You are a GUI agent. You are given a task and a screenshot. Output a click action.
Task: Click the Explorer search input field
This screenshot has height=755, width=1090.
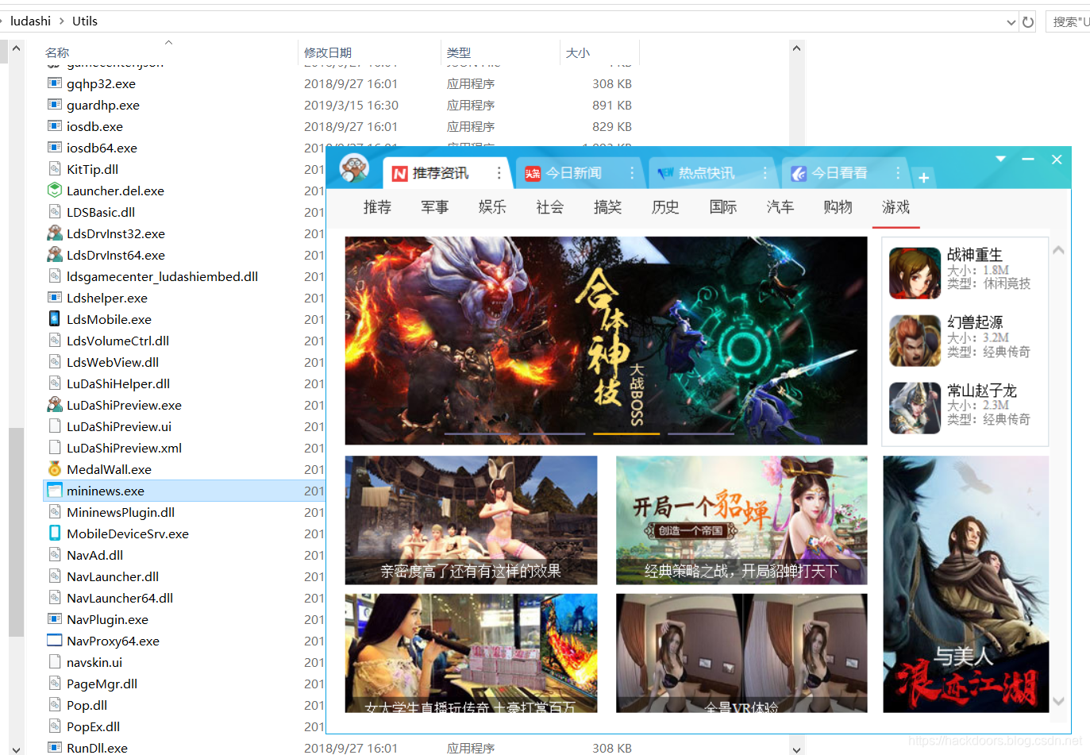(1069, 21)
